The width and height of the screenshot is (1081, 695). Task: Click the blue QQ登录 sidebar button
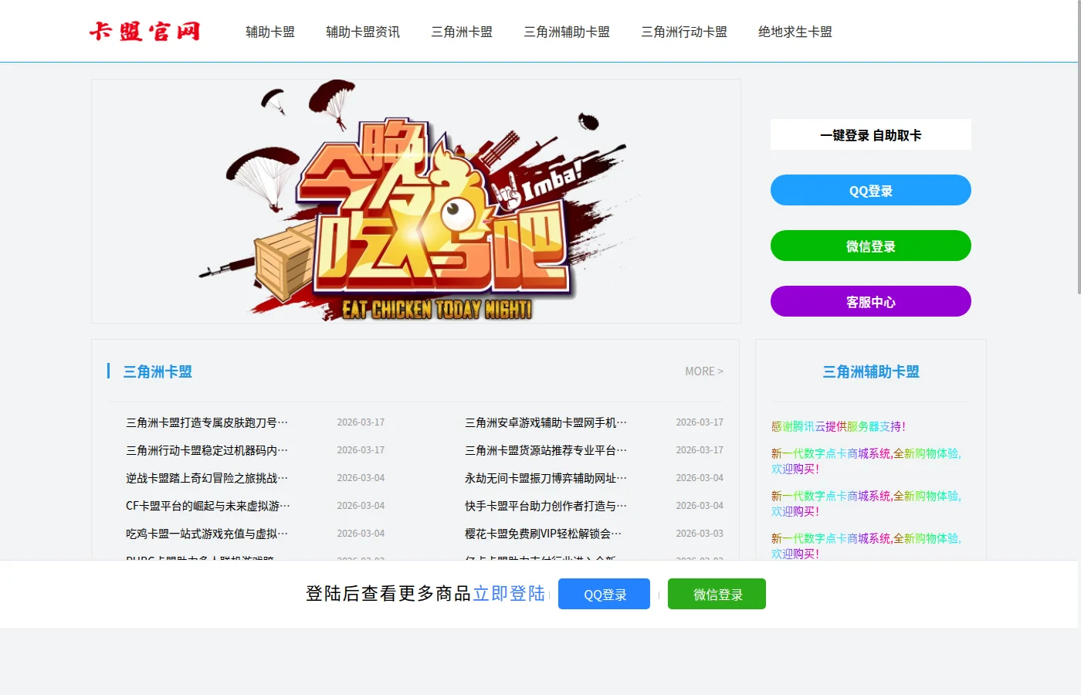pos(871,190)
